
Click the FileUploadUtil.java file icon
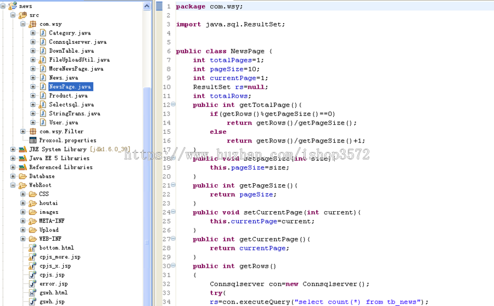click(43, 60)
